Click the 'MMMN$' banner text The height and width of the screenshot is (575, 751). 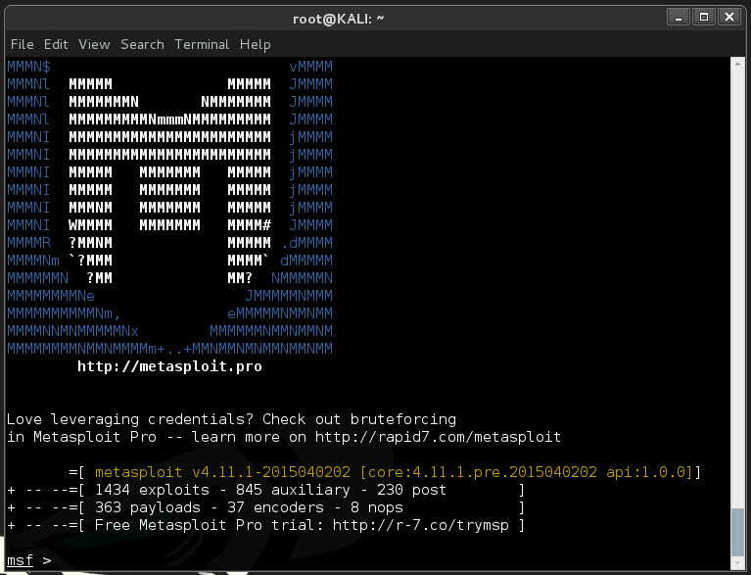[x=28, y=67]
